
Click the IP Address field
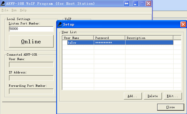[31, 78]
